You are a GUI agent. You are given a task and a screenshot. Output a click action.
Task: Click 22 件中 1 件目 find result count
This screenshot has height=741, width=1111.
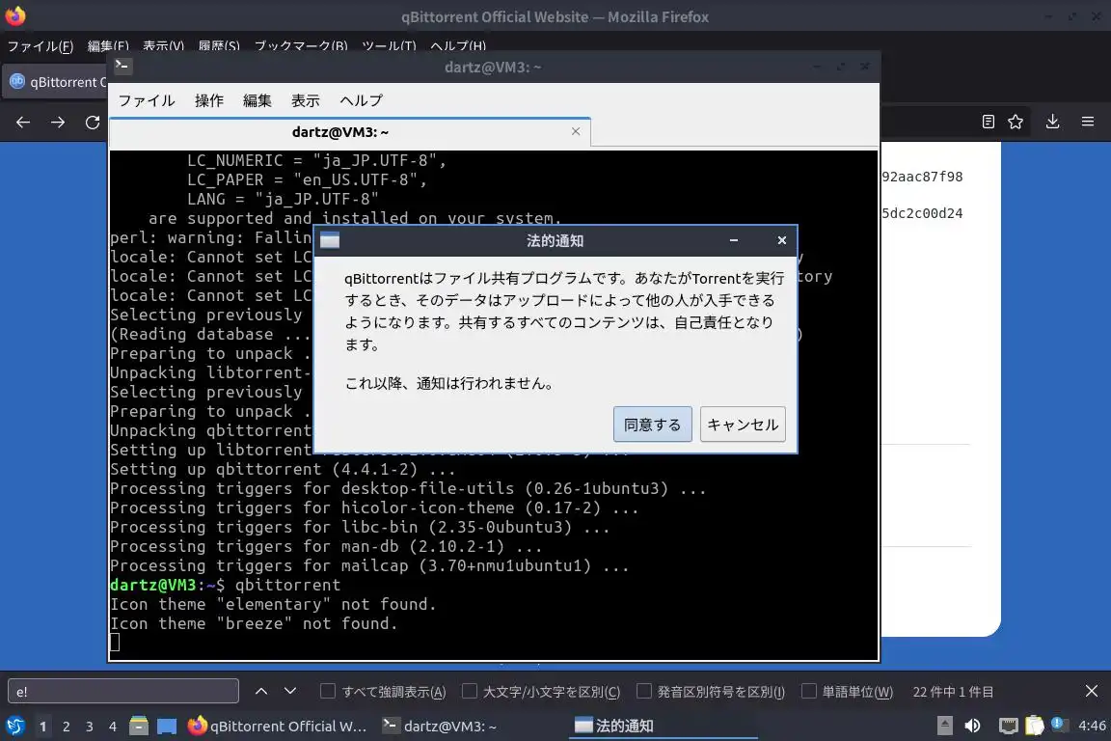tap(952, 692)
